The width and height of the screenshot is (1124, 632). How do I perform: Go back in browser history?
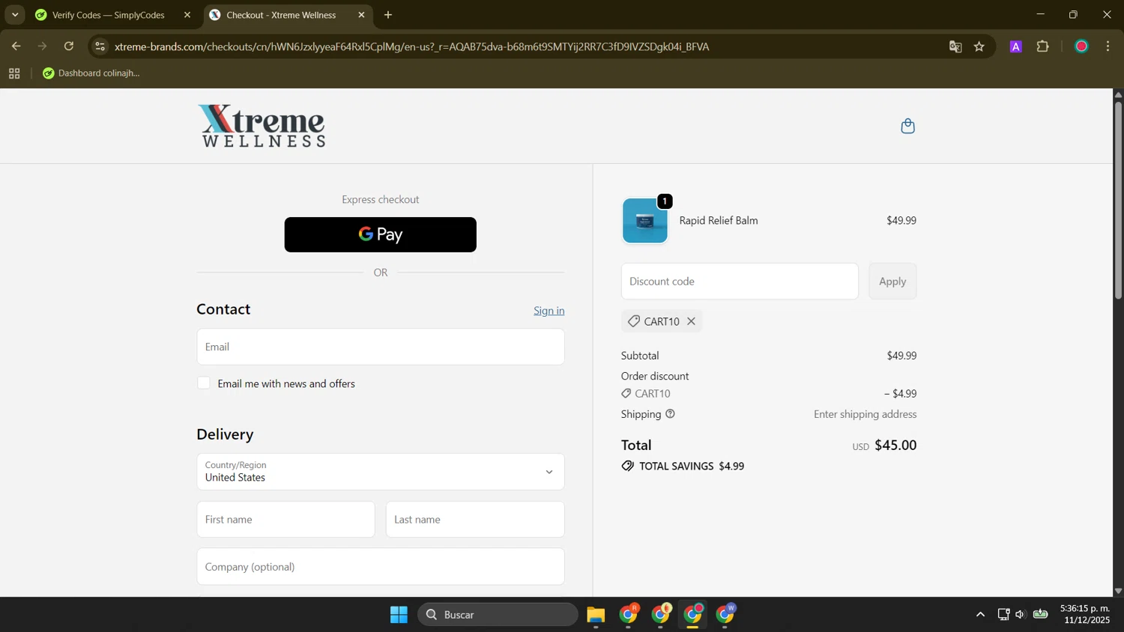(x=16, y=46)
